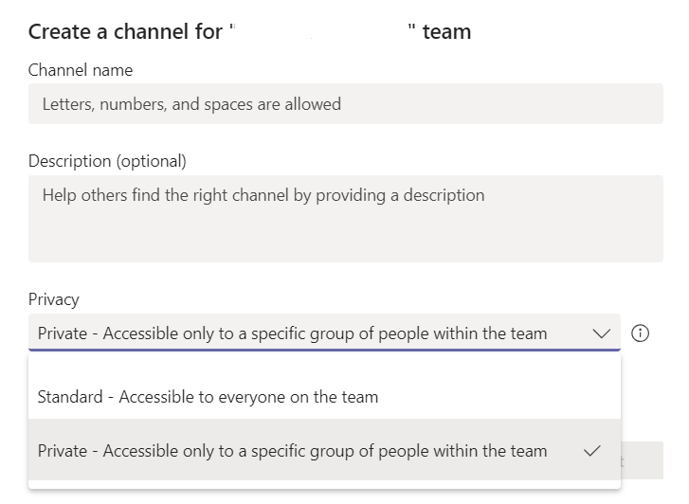Choose the Private - specific group option in list
The image size is (689, 504).
pos(324,450)
